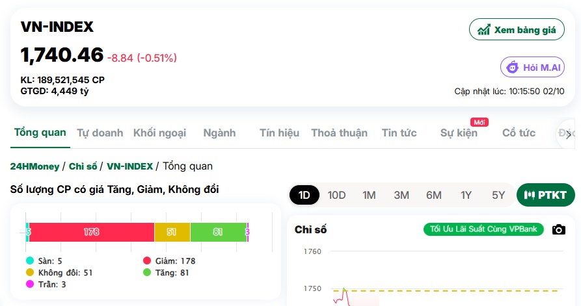Switch to Ngành tab
581x306 pixels.
pyautogui.click(x=219, y=133)
